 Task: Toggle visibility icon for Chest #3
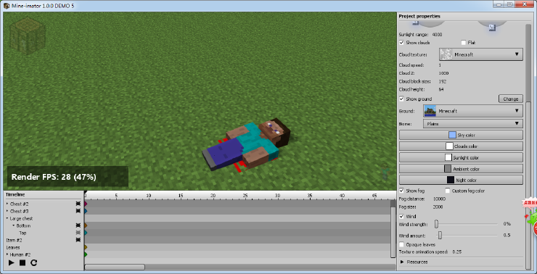[x=78, y=211]
